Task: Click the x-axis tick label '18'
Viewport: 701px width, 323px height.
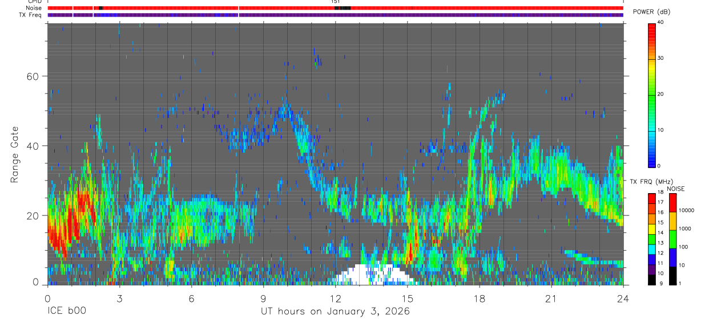Action: 479,299
